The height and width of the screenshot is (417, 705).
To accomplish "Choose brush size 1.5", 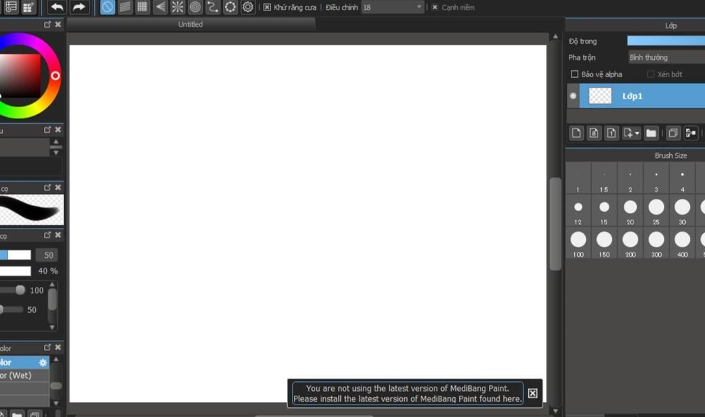I will point(604,178).
